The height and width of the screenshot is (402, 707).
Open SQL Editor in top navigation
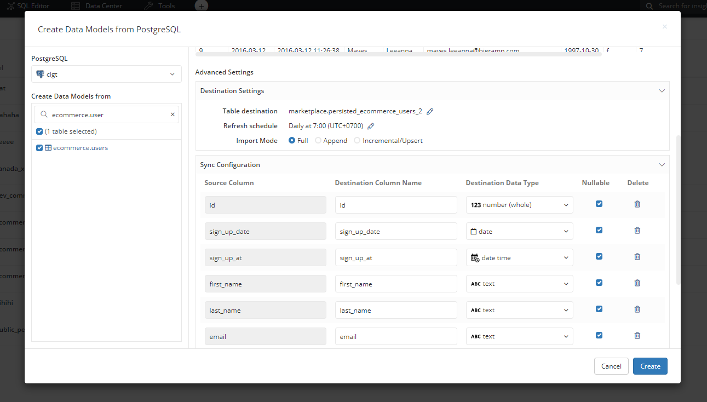coord(28,6)
